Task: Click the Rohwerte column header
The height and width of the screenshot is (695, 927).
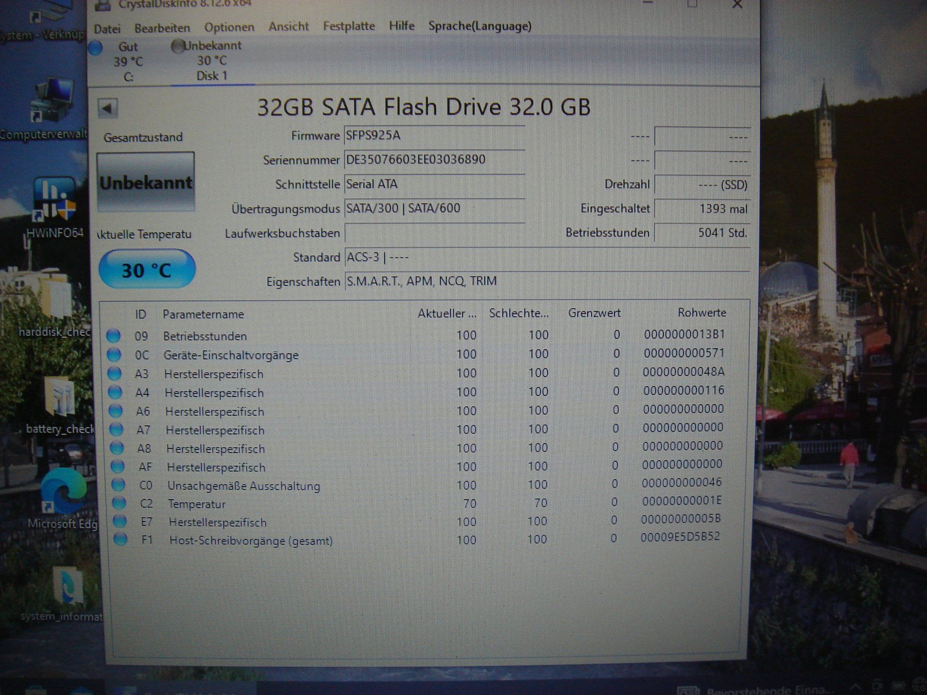Action: pyautogui.click(x=701, y=312)
